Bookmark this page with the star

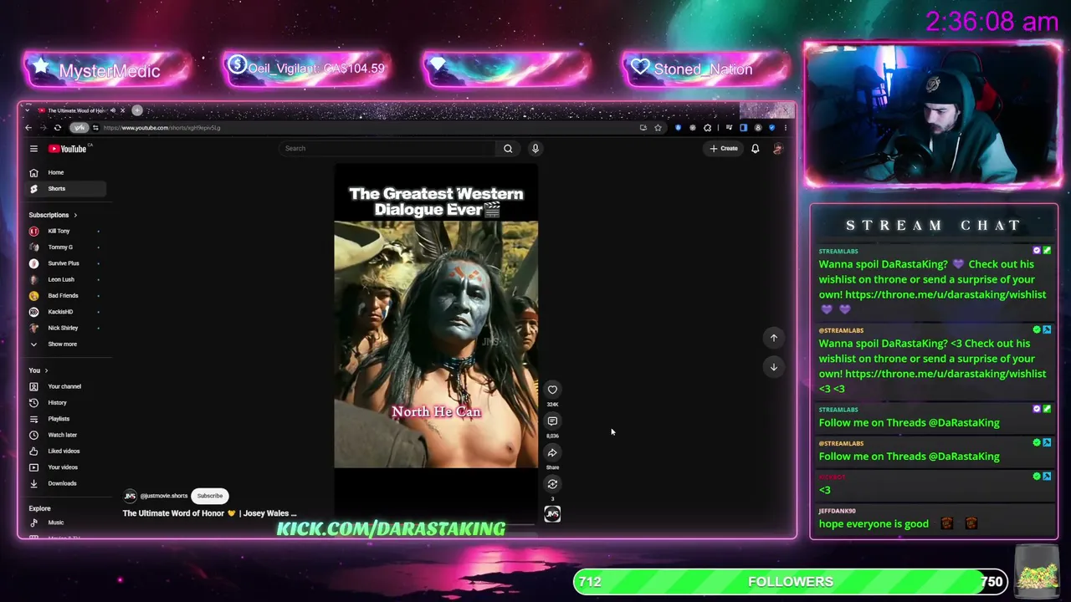(x=658, y=128)
